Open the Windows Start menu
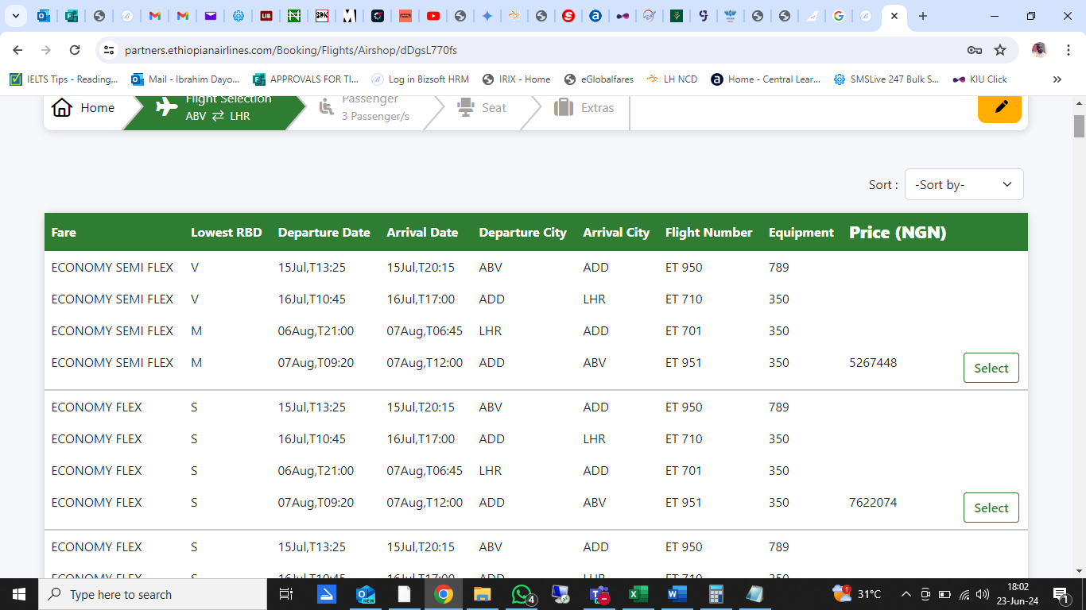This screenshot has width=1086, height=610. (x=19, y=594)
